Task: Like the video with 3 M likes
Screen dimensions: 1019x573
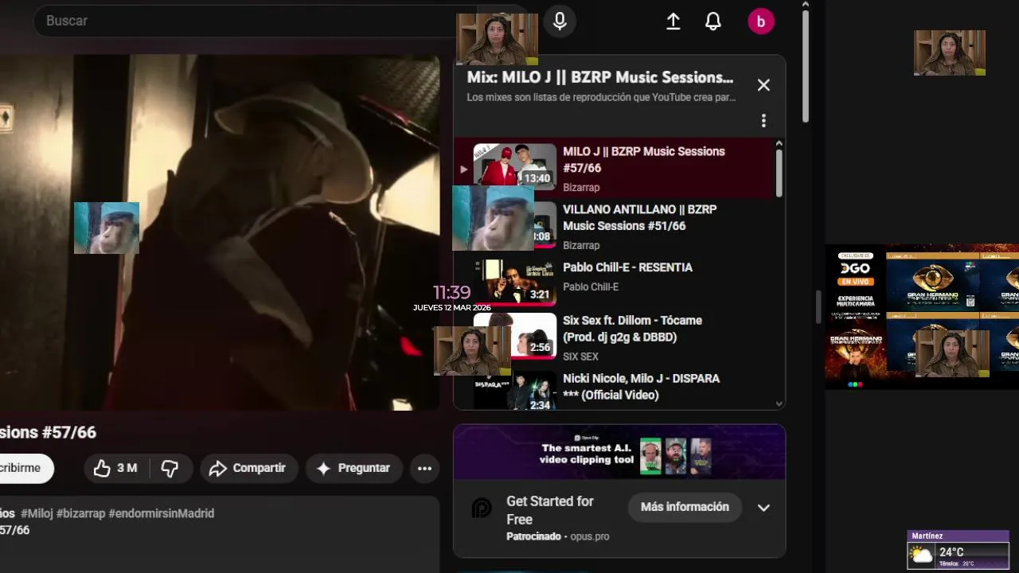Action: click(x=116, y=468)
